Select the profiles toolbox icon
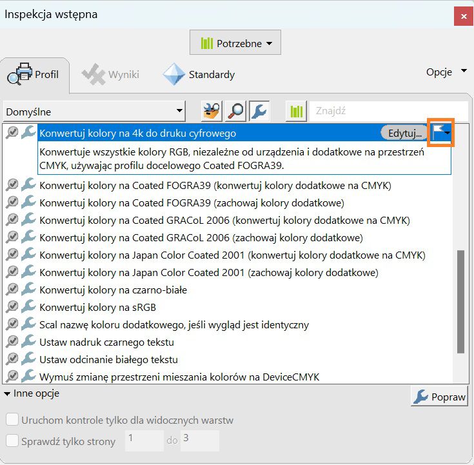This screenshot has height=465, width=474. pyautogui.click(x=212, y=112)
